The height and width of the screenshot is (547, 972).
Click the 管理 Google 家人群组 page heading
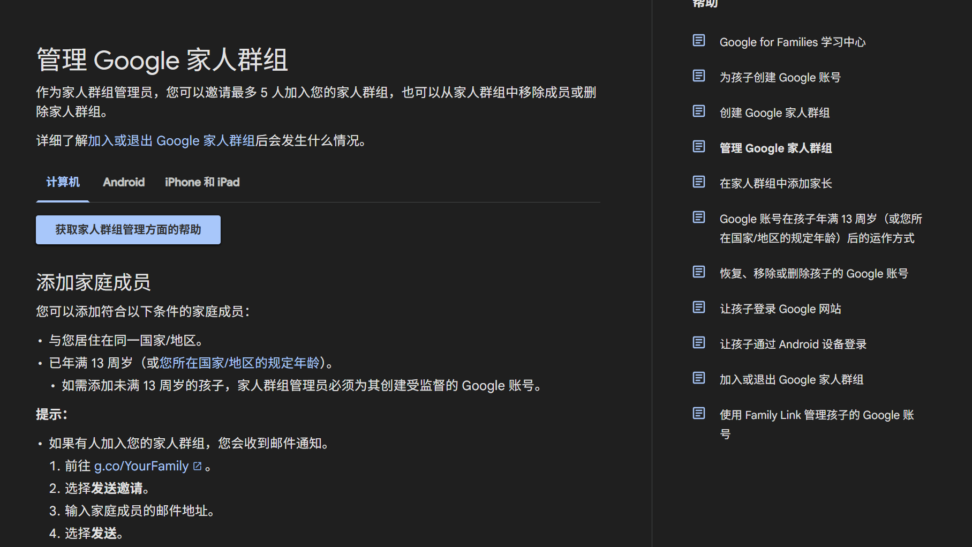pos(162,60)
